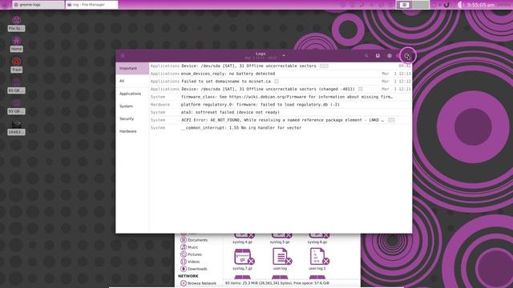Select the Applications category in Logs sidebar
Viewport: 513px width, 288px height.
(132, 94)
